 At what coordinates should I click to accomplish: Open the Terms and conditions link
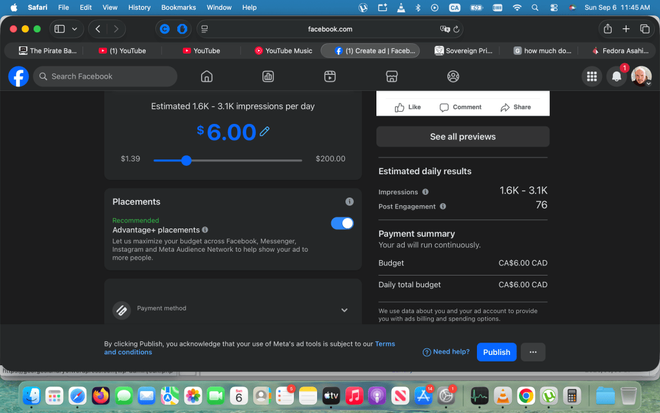pos(249,348)
